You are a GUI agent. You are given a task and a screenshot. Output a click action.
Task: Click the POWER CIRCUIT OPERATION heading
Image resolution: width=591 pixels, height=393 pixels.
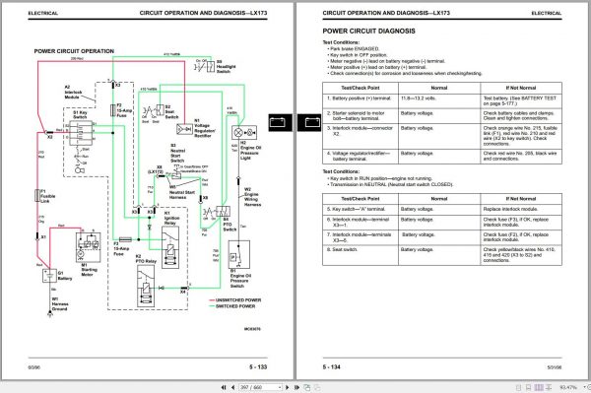(74, 51)
